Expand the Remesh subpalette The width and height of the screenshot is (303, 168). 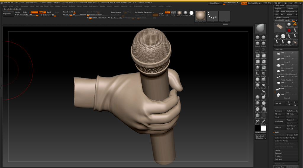coord(278,153)
